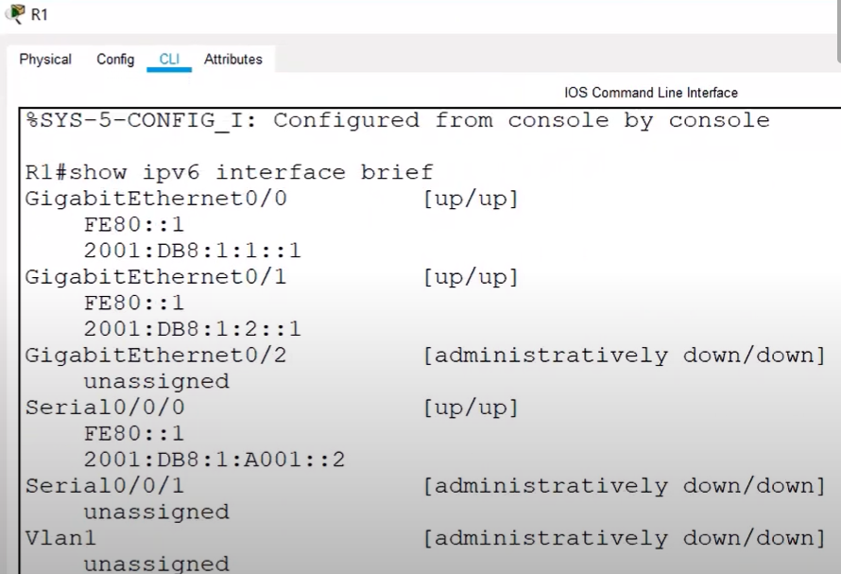Go to the Attributes tab
The width and height of the screenshot is (841, 574).
(232, 59)
